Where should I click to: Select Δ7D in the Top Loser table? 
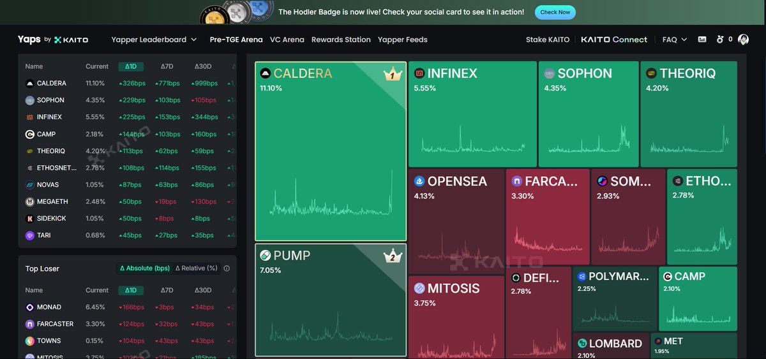click(167, 290)
